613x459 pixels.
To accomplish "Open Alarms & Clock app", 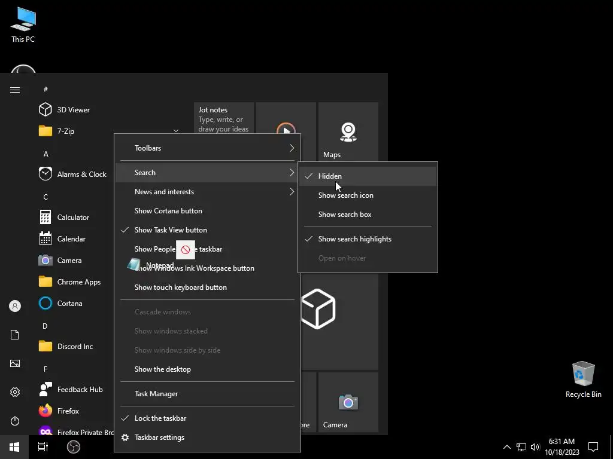I will pyautogui.click(x=72, y=174).
